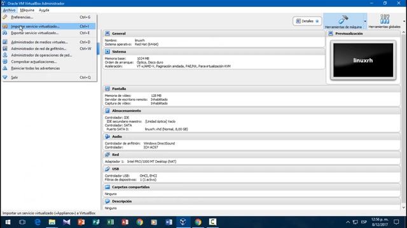Viewport: 407px width, 228px height.
Task: Click scrollbar down arrow in details panel
Action: (x=404, y=207)
